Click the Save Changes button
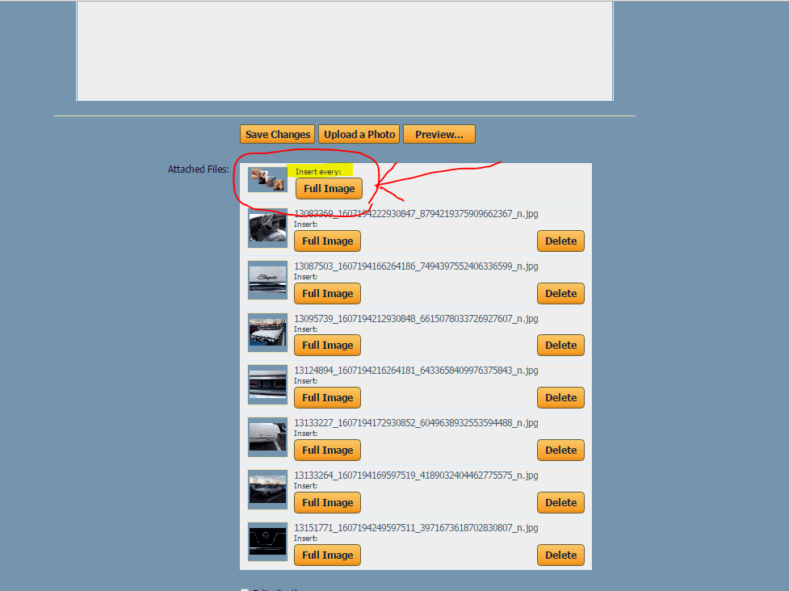The image size is (789, 591). 278,134
